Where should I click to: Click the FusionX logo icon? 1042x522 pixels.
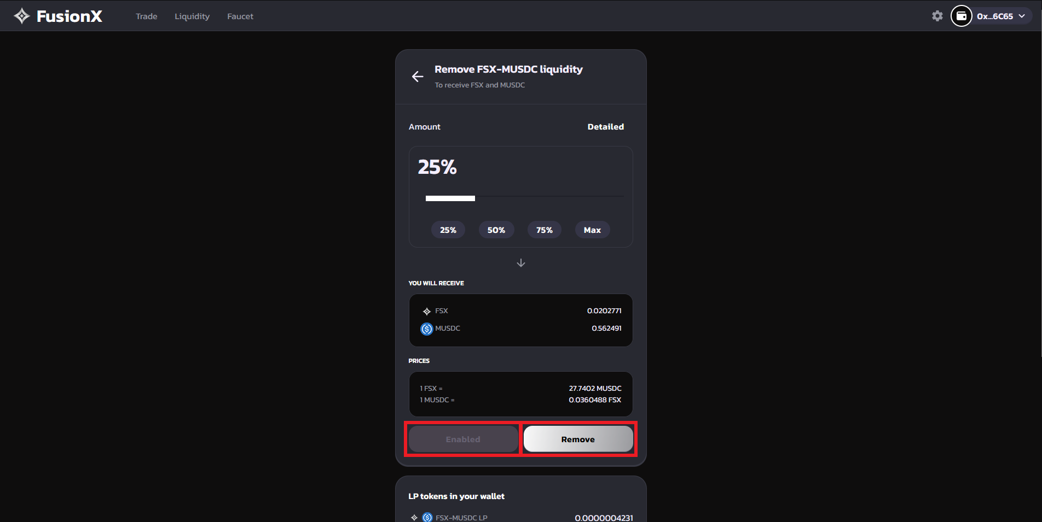(x=22, y=16)
